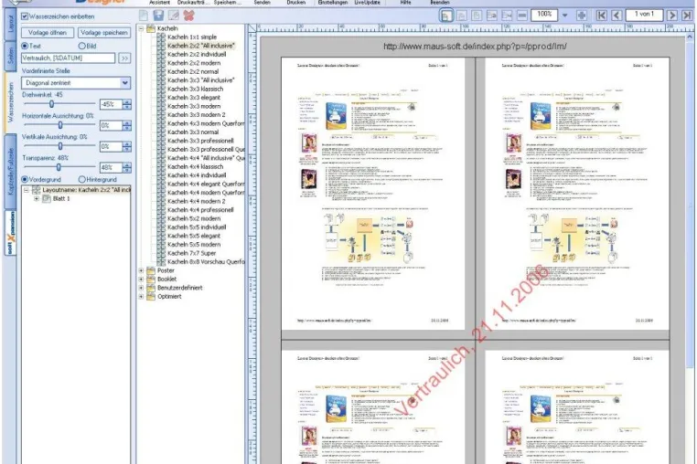Click the >> button beside watermark text
This screenshot has width=697, height=464.
click(x=124, y=58)
